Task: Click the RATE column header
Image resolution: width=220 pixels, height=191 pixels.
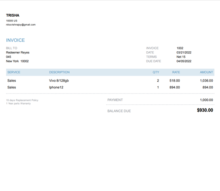Action: tap(176, 72)
